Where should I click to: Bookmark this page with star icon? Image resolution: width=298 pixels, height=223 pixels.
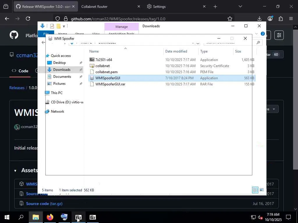pos(230,19)
